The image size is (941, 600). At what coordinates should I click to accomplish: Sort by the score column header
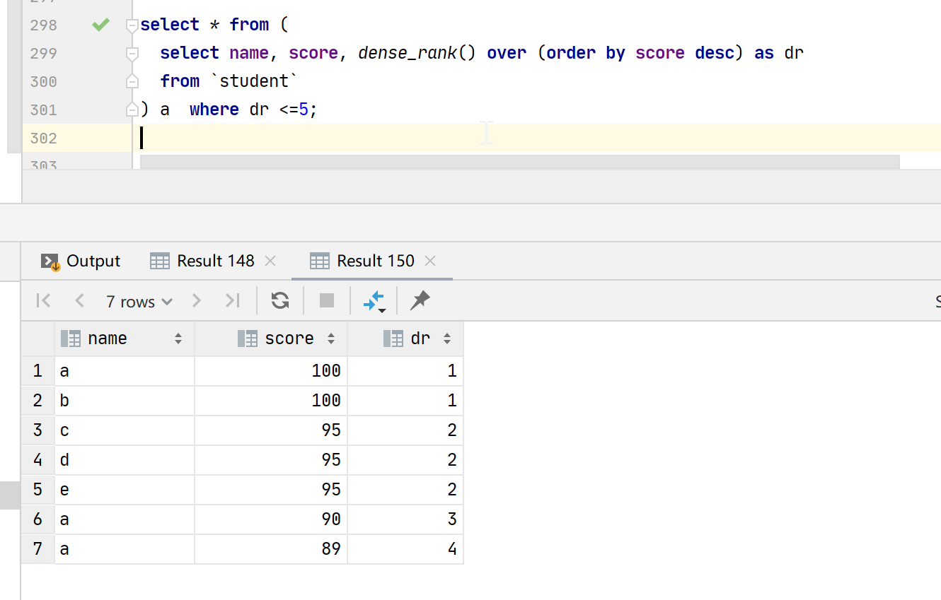pyautogui.click(x=288, y=339)
